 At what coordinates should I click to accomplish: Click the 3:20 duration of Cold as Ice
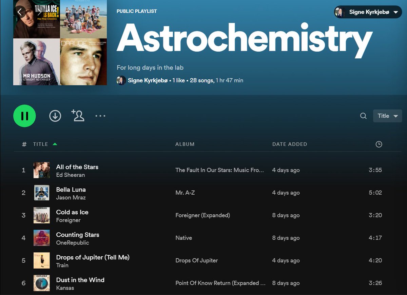[375, 215]
